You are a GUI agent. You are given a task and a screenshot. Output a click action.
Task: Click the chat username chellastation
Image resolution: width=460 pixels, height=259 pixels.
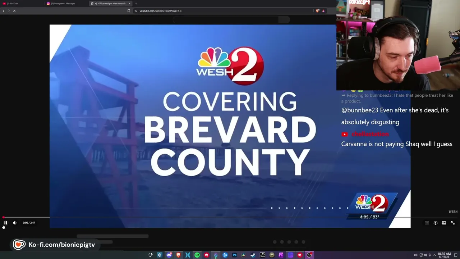tap(370, 134)
